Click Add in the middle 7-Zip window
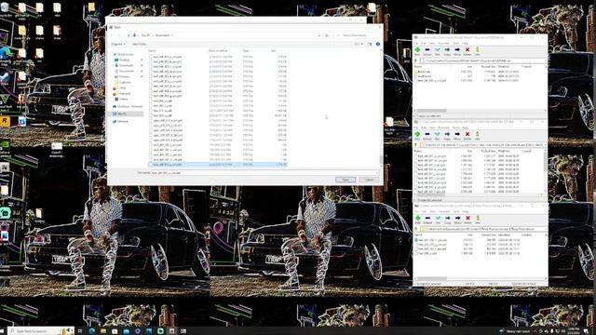 coord(417,136)
